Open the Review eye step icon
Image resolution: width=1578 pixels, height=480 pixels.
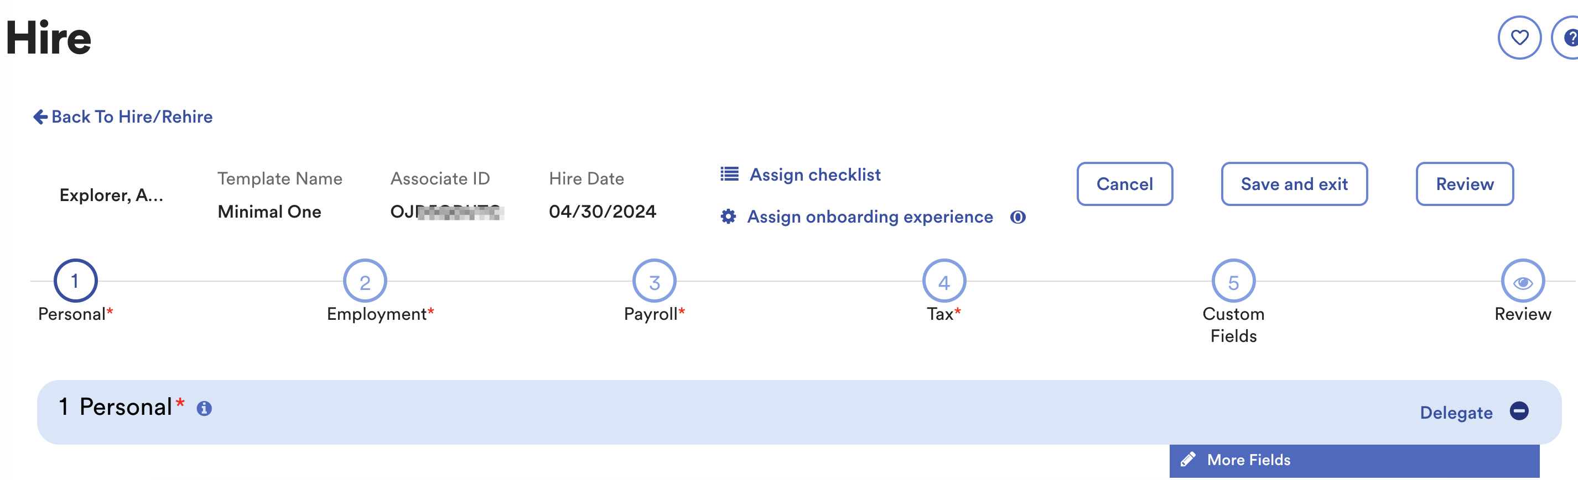1522,281
